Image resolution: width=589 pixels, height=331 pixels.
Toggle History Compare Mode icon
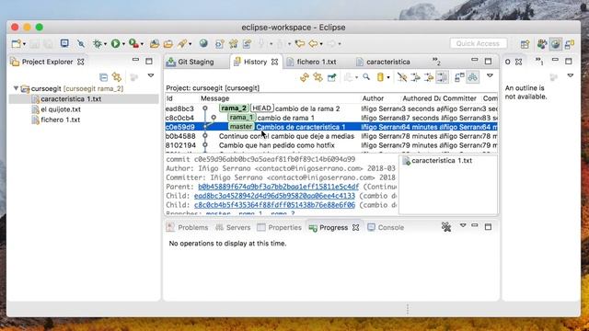(459, 77)
